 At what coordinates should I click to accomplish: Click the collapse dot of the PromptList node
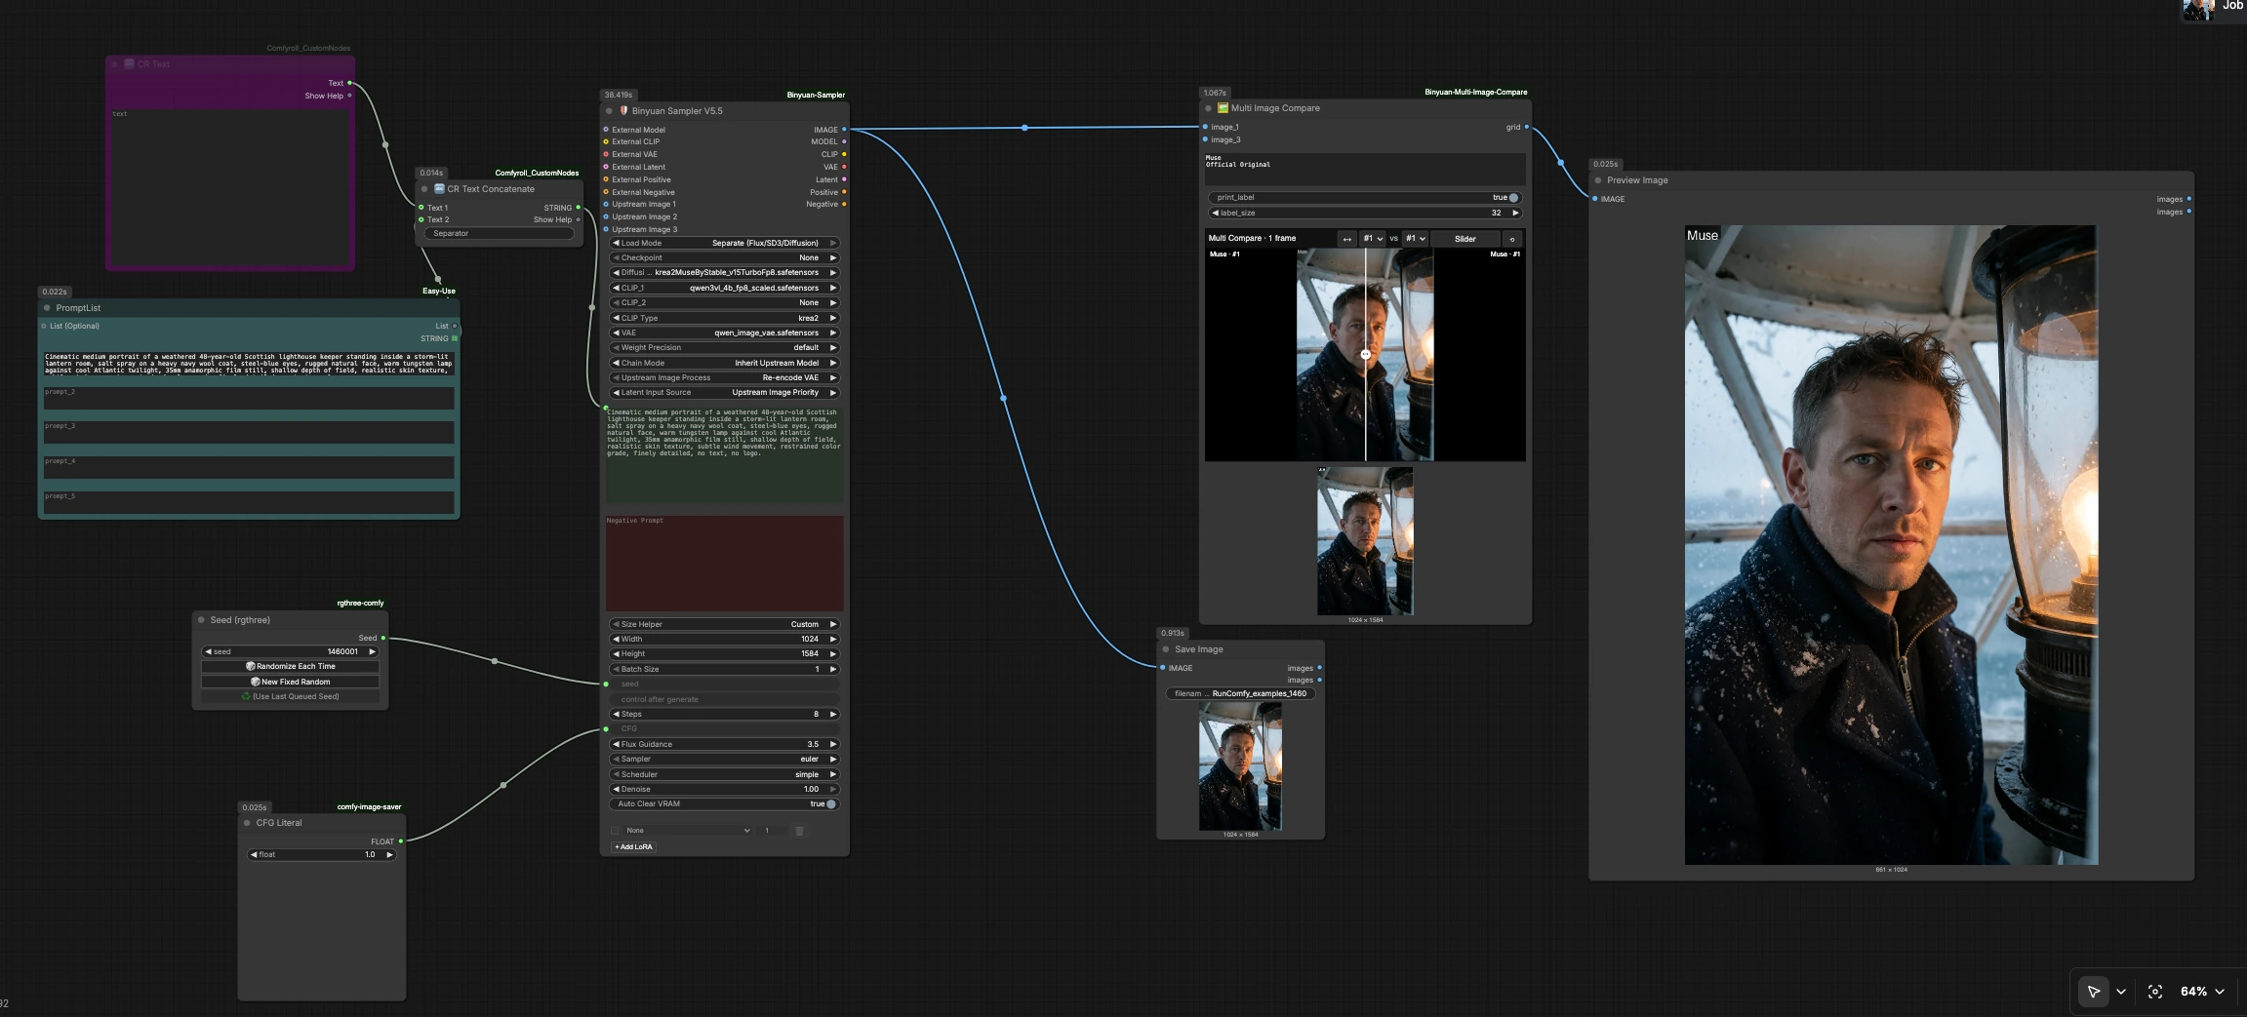point(47,308)
